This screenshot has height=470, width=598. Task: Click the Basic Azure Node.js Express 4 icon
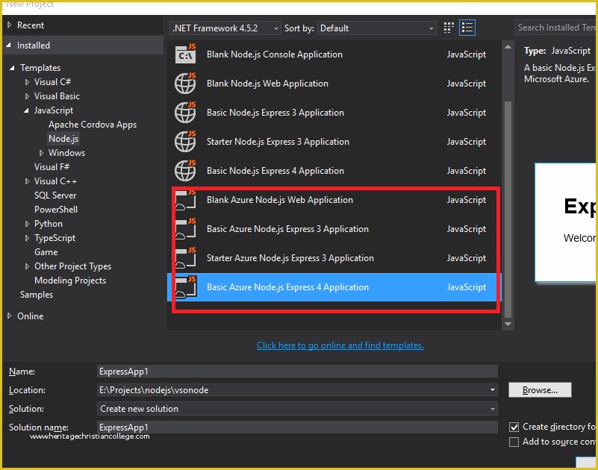point(185,287)
